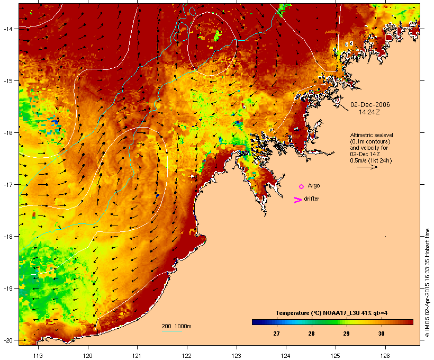
Task: Click latitude axis label -20
Action: click(x=7, y=340)
